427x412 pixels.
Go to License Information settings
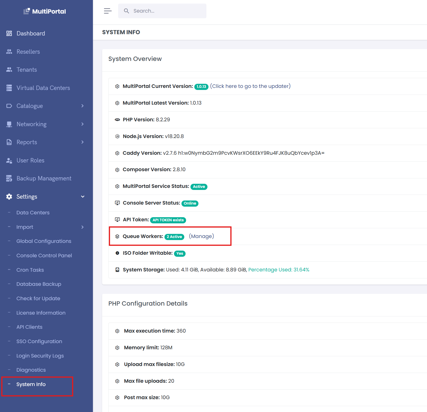tap(41, 313)
